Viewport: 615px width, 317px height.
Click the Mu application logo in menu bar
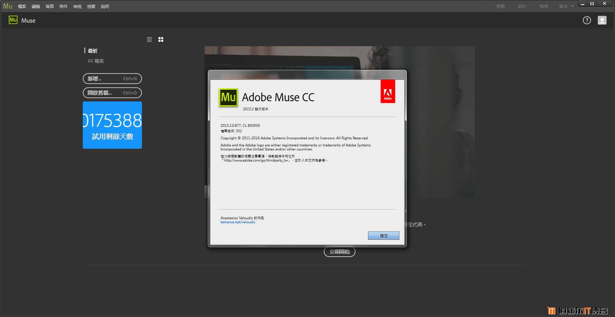pyautogui.click(x=8, y=6)
